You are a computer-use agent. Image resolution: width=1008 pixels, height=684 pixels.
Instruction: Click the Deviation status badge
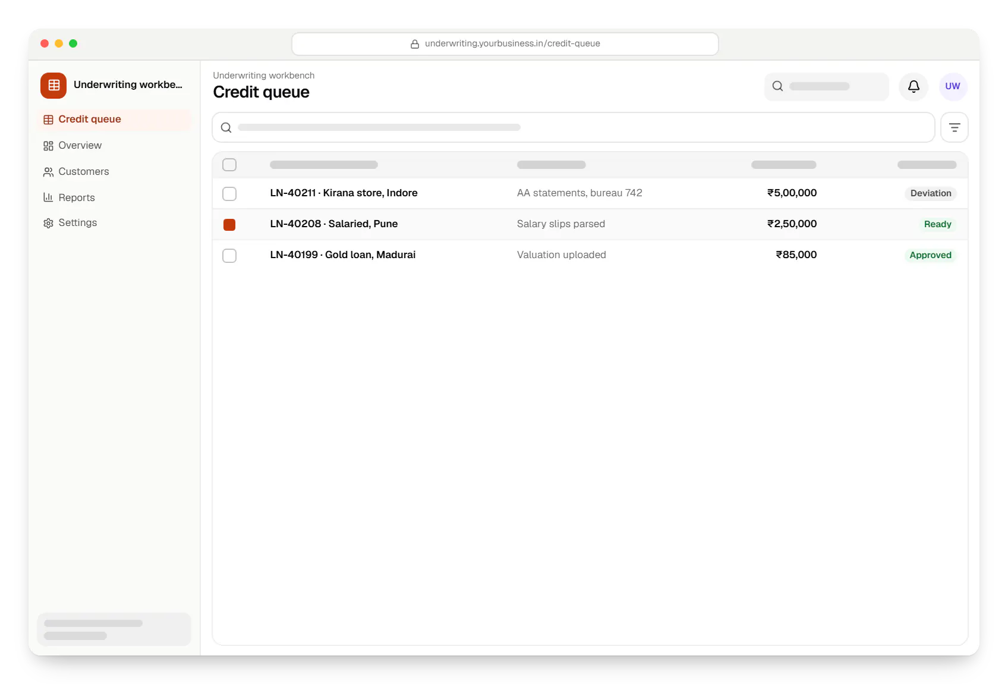click(931, 193)
